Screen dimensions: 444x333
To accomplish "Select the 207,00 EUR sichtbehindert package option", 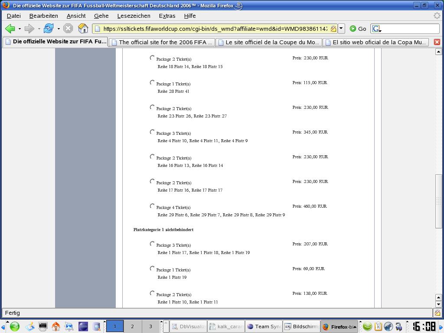I will click(x=152, y=244).
